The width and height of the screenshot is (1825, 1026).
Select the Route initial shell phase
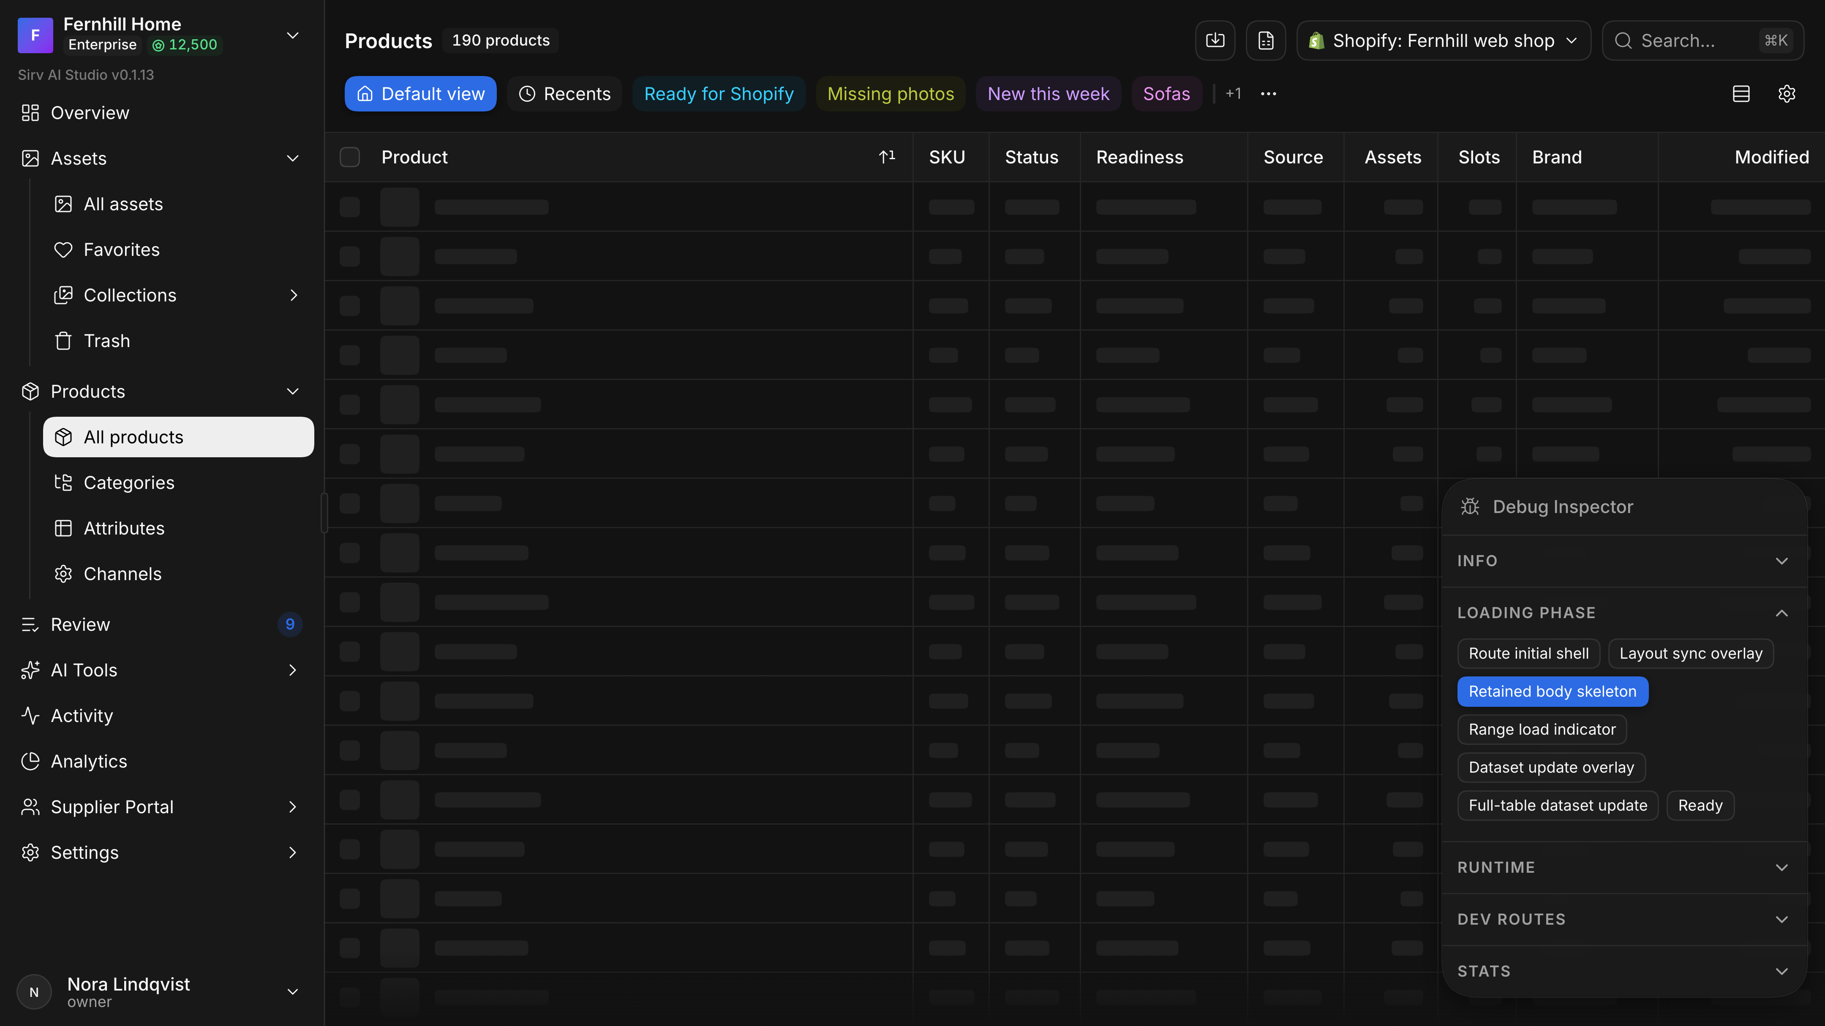pos(1528,653)
